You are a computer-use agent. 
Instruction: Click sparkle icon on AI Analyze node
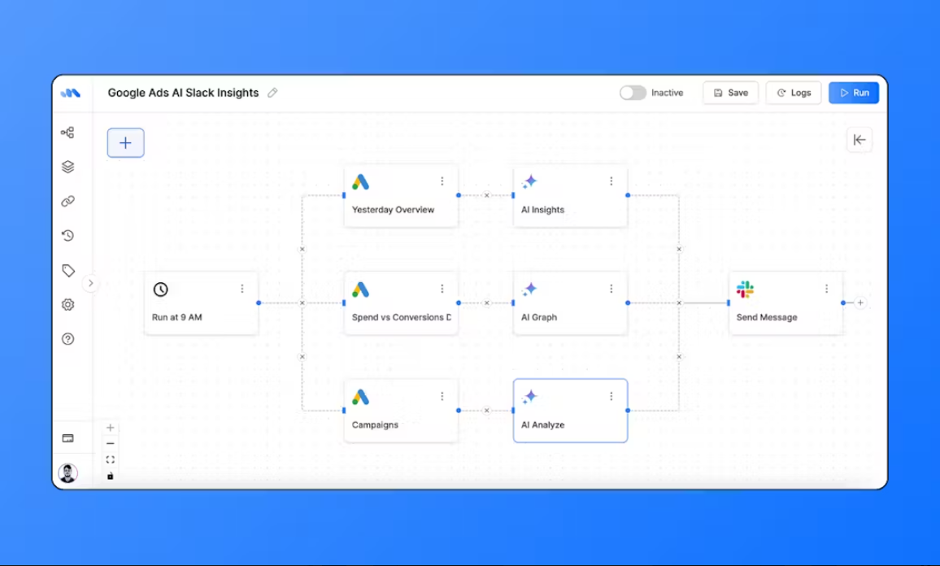pos(530,397)
